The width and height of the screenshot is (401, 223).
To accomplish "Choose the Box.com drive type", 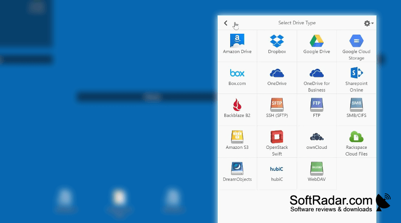I will [x=237, y=78].
